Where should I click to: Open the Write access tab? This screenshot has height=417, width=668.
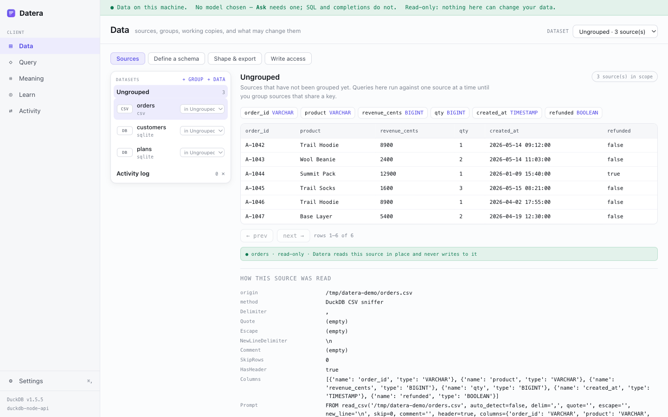tap(288, 58)
